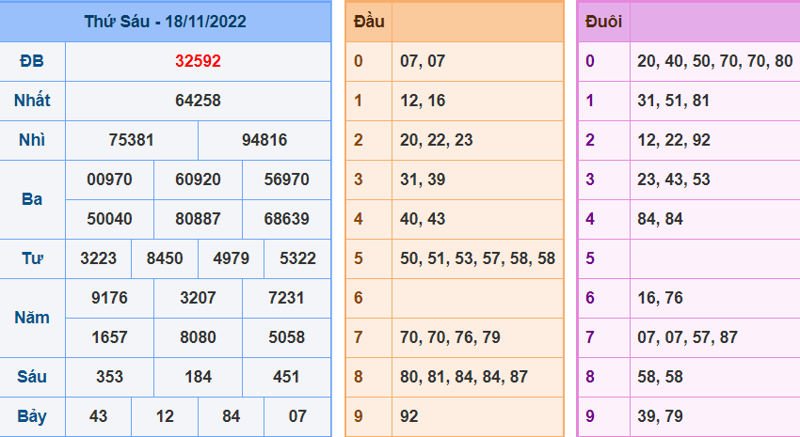Select Đuôi 8 values 58, 58
The width and height of the screenshot is (800, 437).
(660, 377)
